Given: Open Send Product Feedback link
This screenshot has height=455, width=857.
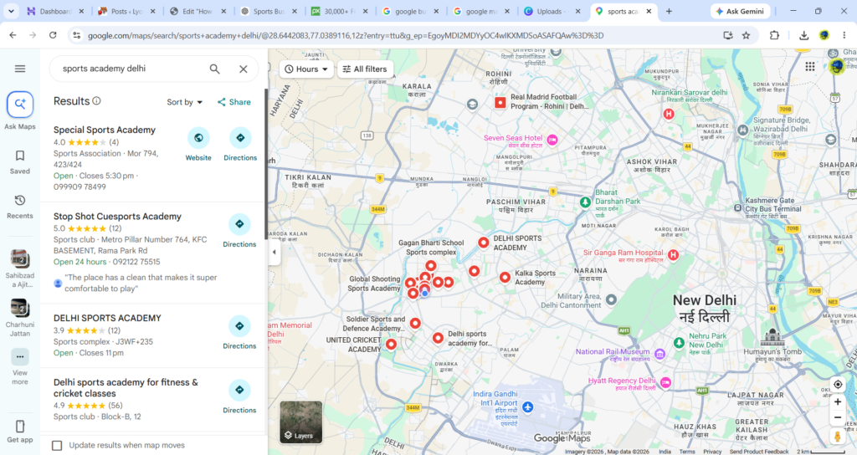Looking at the screenshot, I should coord(758,452).
